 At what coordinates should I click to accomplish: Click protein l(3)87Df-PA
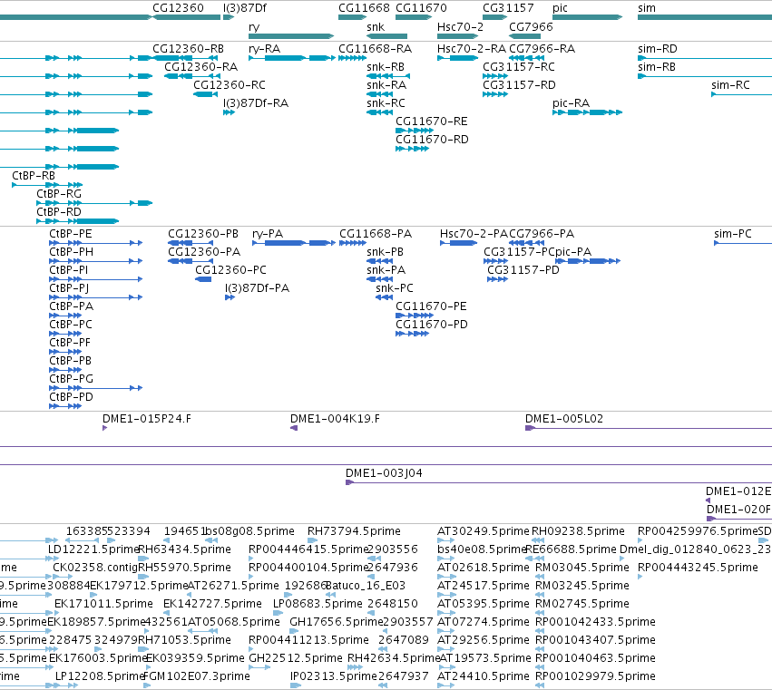tap(257, 288)
